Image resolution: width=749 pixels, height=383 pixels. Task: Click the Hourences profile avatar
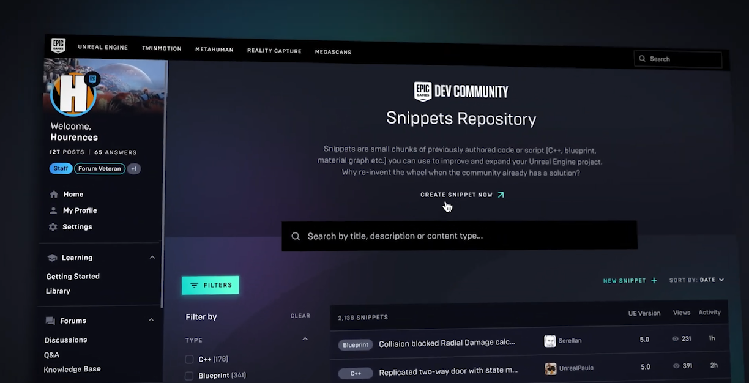click(73, 94)
